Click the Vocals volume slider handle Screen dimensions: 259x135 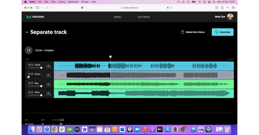click(41, 68)
